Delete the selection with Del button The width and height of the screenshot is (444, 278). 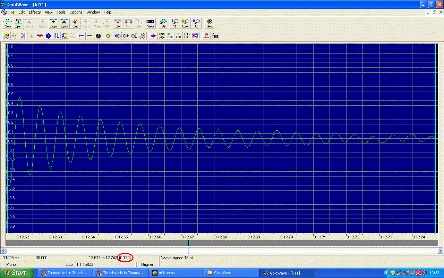coord(118,23)
